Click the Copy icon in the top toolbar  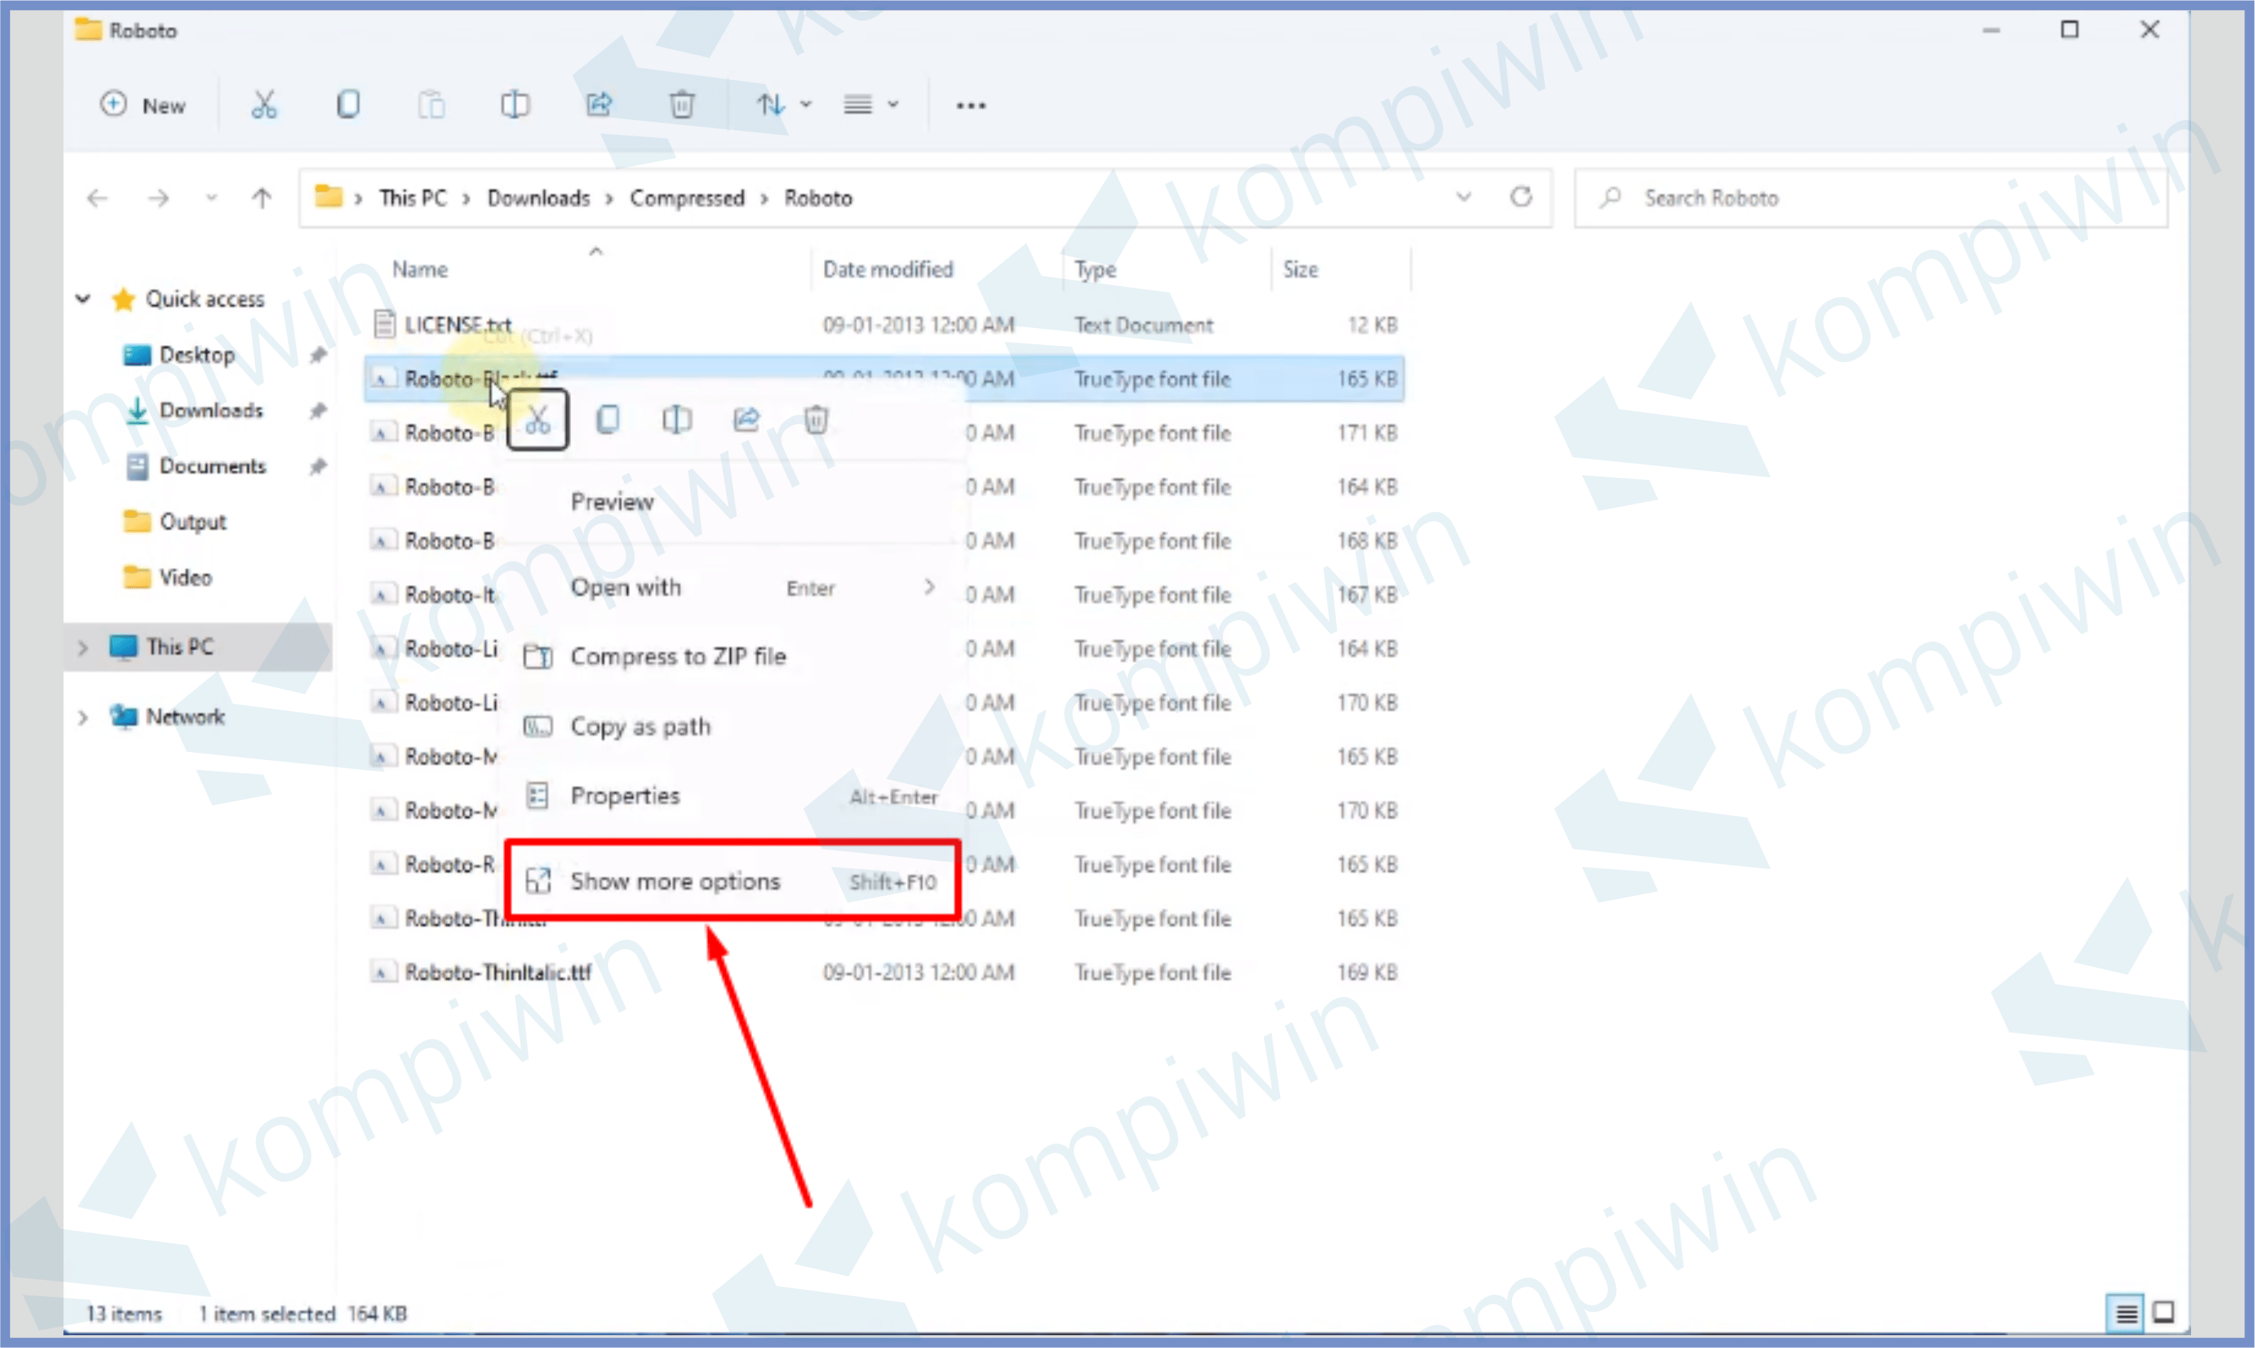click(x=348, y=105)
